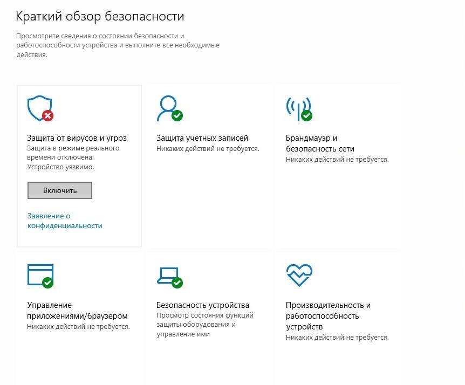Click the no-action status under Защита учетных записей

208,148
